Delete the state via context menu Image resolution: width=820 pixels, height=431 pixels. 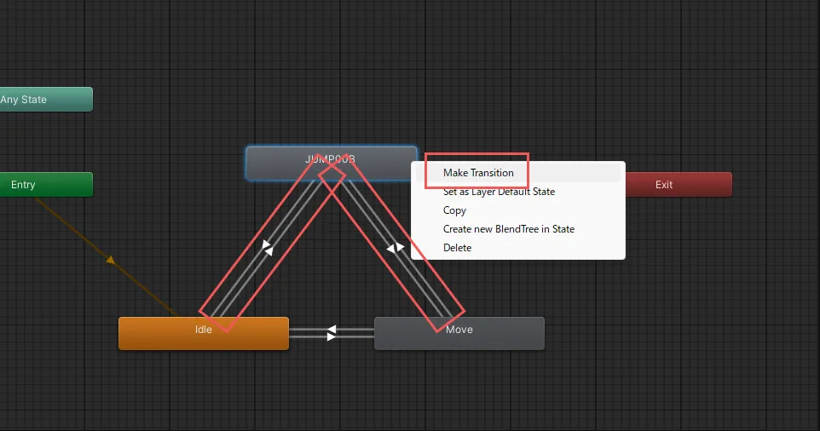457,248
